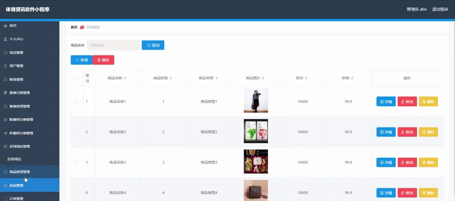455x201 pixels.
Task: Expand 联赛积分榜管理 with its chevron arrow
Action: click(x=53, y=119)
